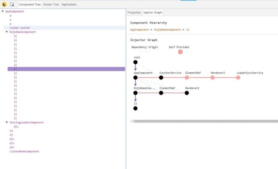Switch to the Component Tree tab
The image size is (278, 169).
[30, 5]
